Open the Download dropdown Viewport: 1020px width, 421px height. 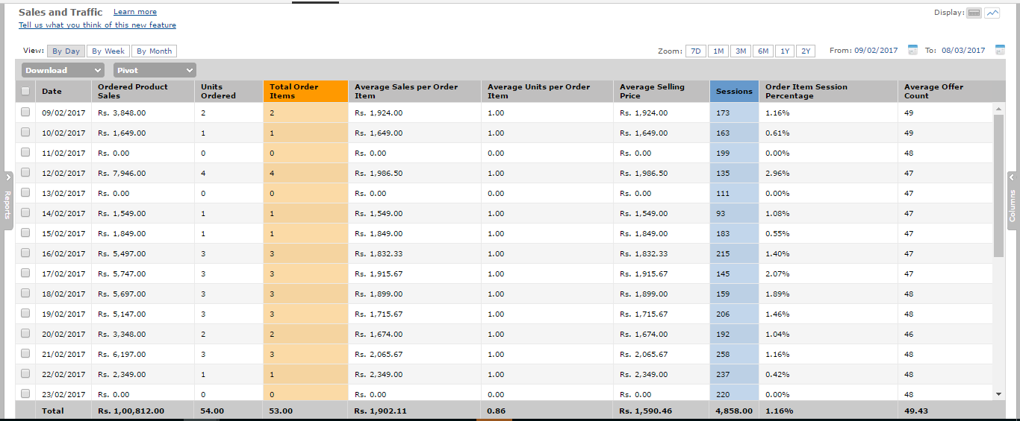63,70
